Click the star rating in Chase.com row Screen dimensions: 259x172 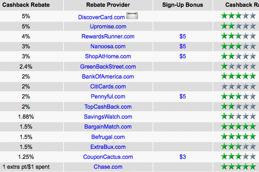[238, 167]
